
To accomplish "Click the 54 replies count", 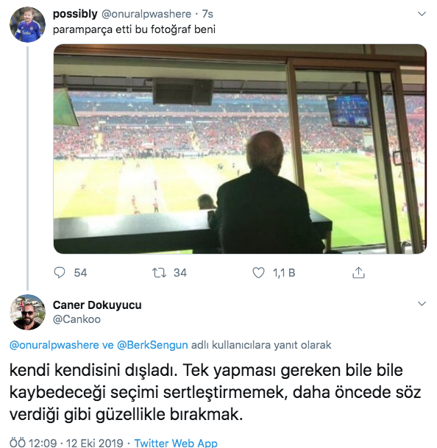I will (80, 273).
